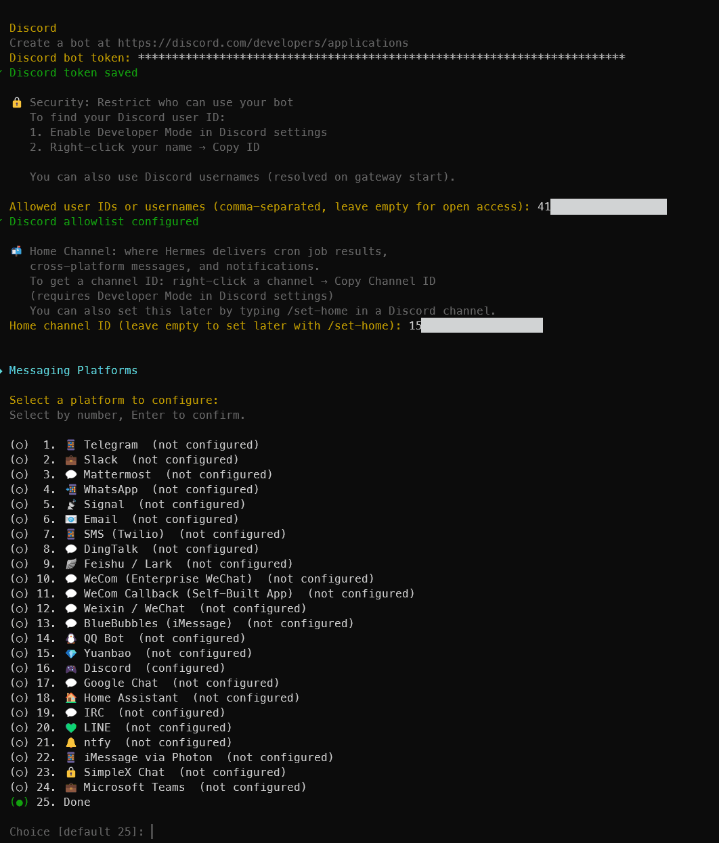Click the WeCom Enterprise WeChat bubble icon
This screenshot has width=719, height=843.
point(70,579)
